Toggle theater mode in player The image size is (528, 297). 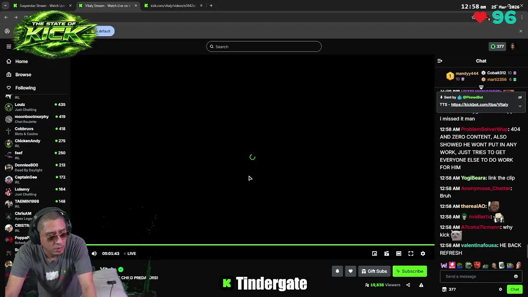pyautogui.click(x=398, y=254)
